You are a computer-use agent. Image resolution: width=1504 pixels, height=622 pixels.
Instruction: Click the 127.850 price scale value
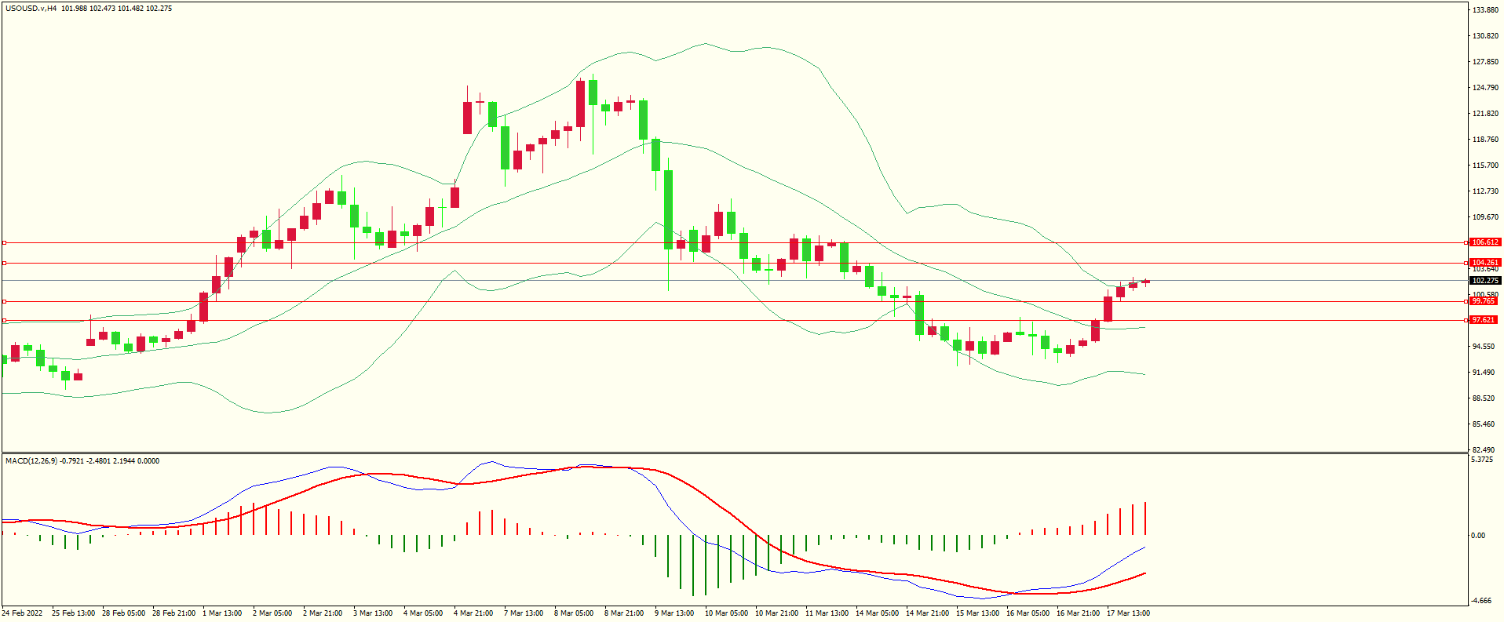click(x=1485, y=62)
